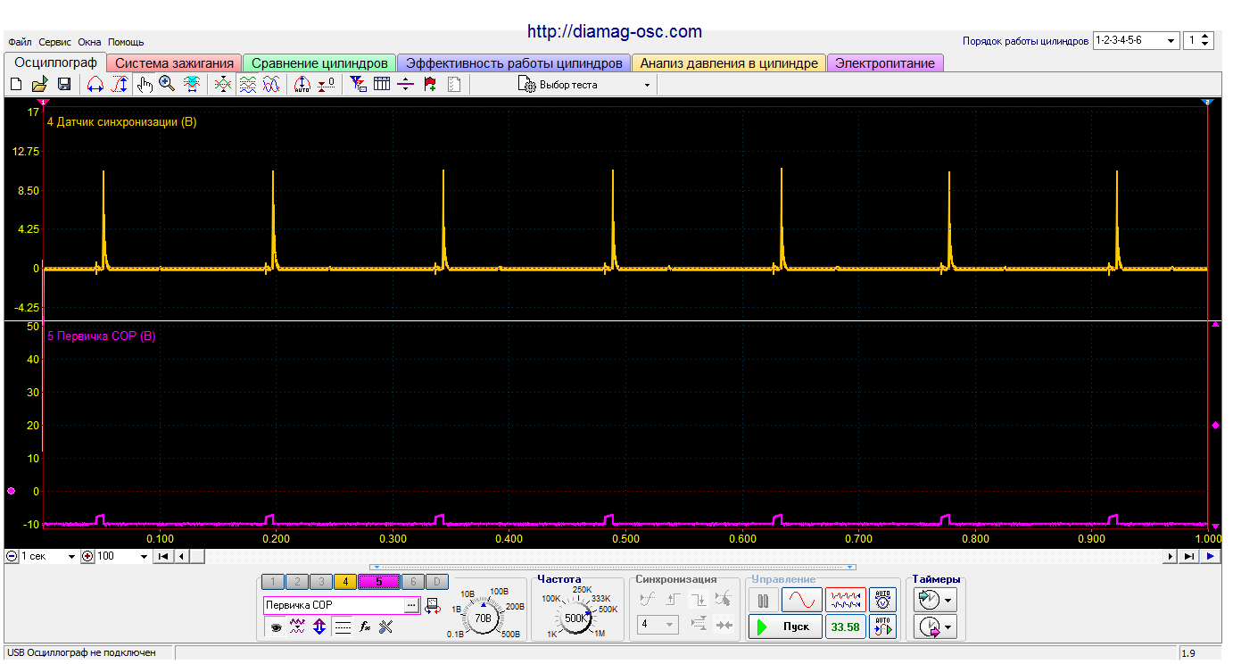Click the pause button in Управление
This screenshot has height=664, width=1233.
763,601
